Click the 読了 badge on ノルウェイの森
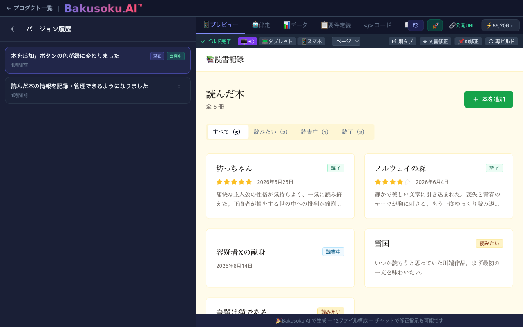 pos(494,168)
